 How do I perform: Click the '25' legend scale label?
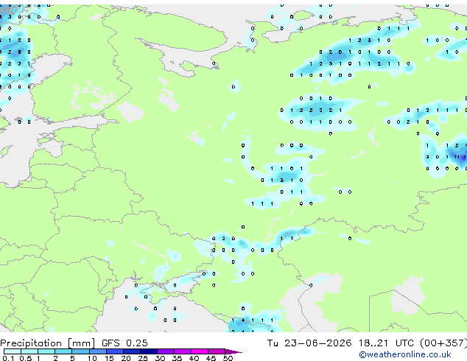pos(143,358)
